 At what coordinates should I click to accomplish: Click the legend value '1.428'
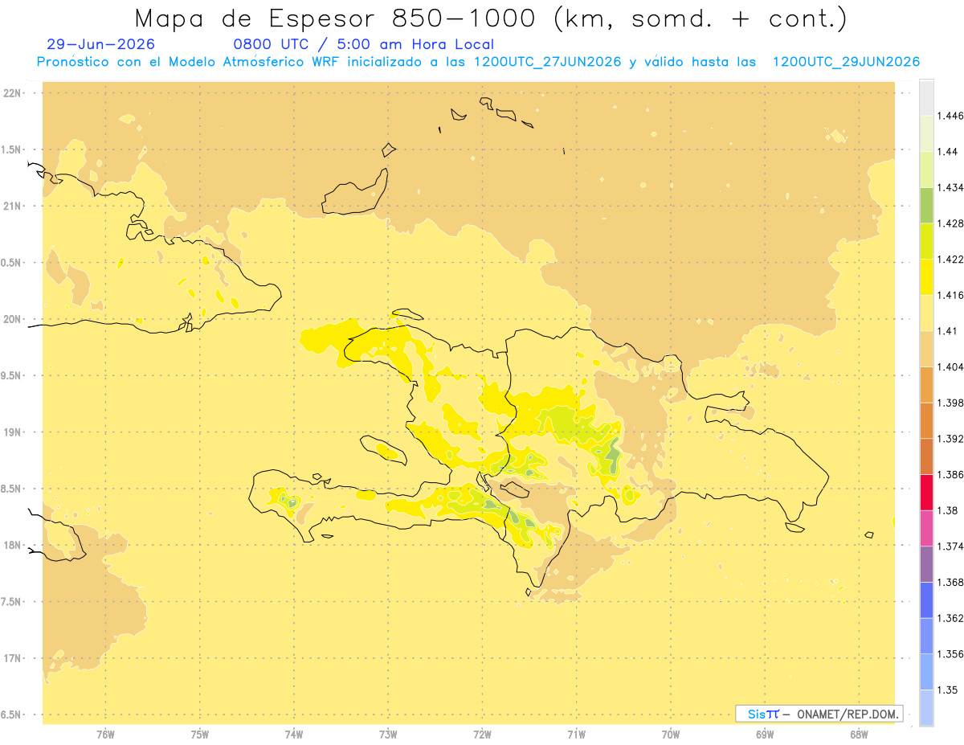[950, 223]
